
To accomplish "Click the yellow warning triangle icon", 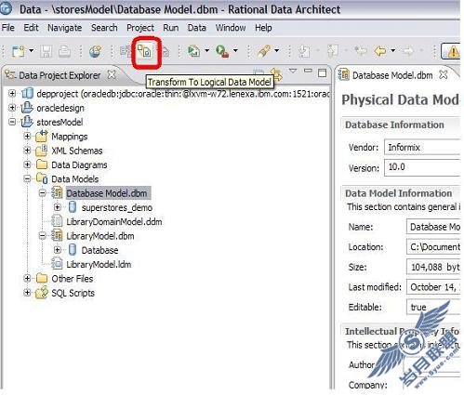I will point(454,51).
